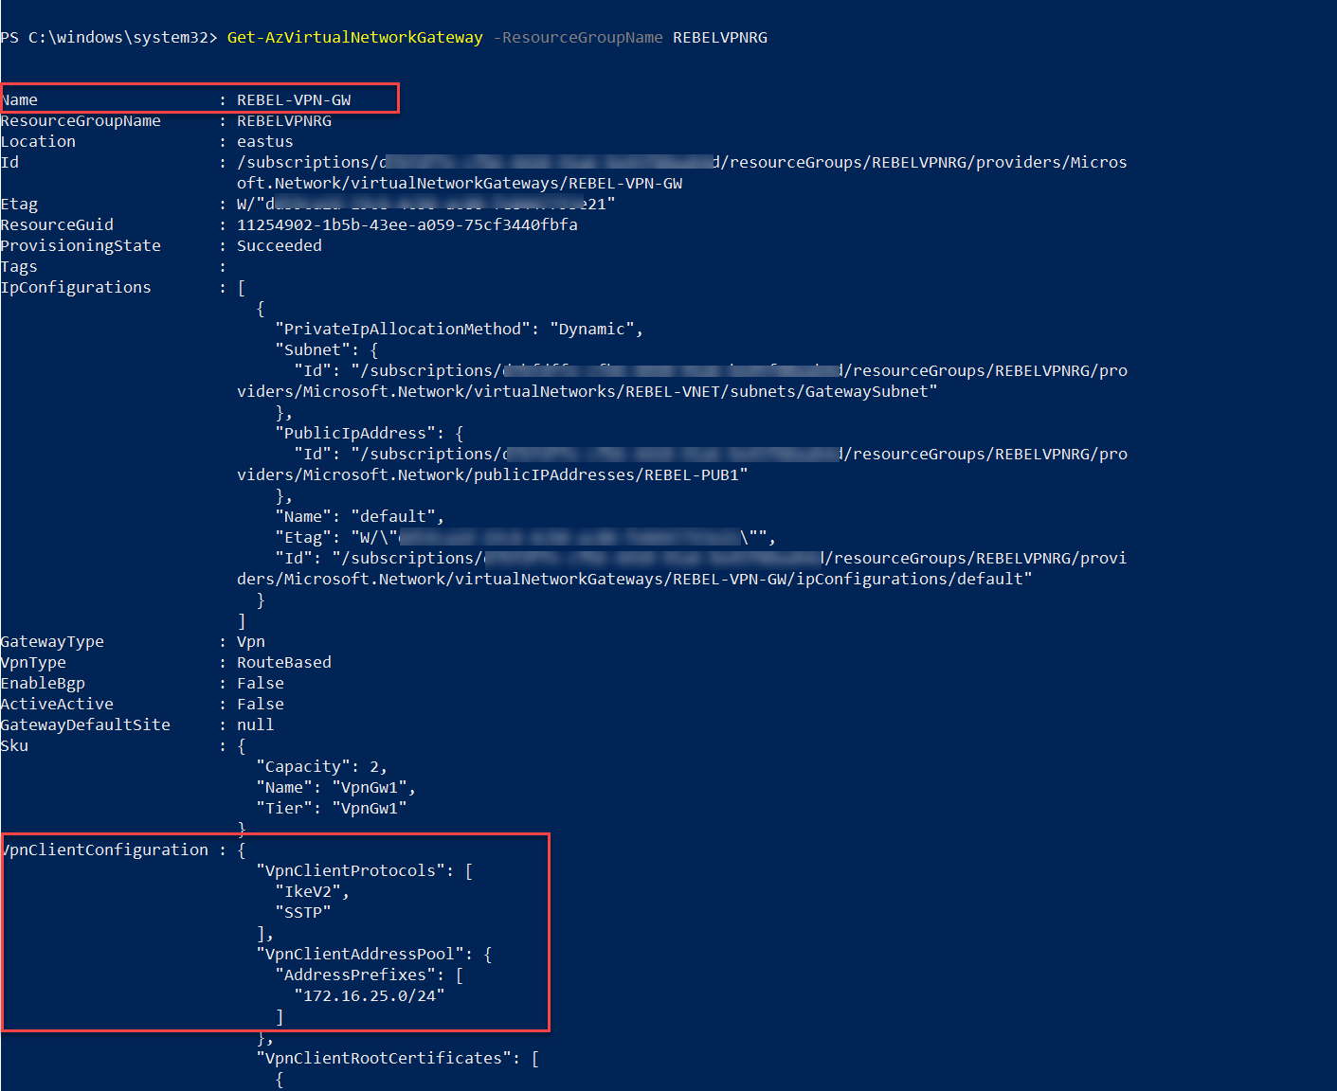Screen dimensions: 1337x1091
Task: Click the GatewayType value Vpn
Action: click(251, 642)
